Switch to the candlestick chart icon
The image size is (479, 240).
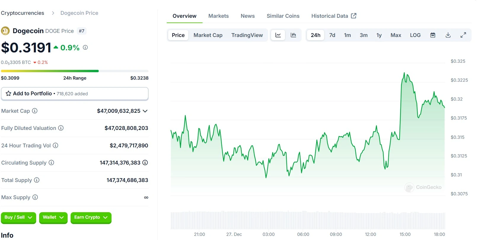click(x=293, y=35)
